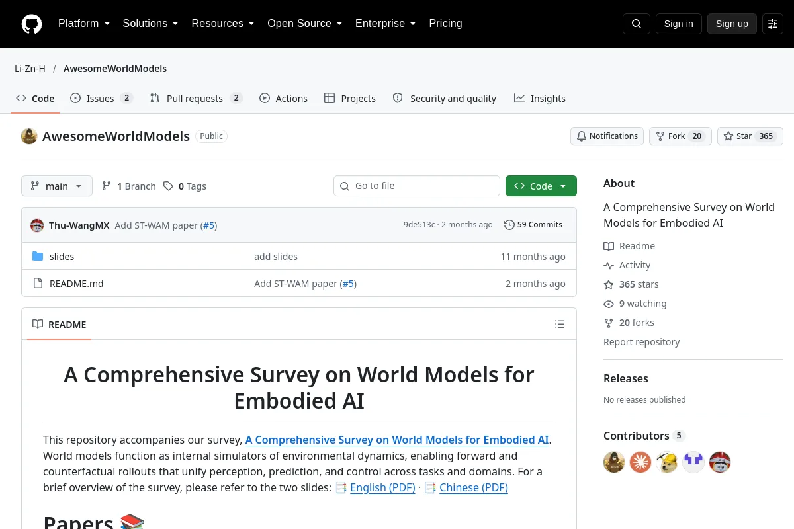
Task: Switch to the Projects tab
Action: 350,99
